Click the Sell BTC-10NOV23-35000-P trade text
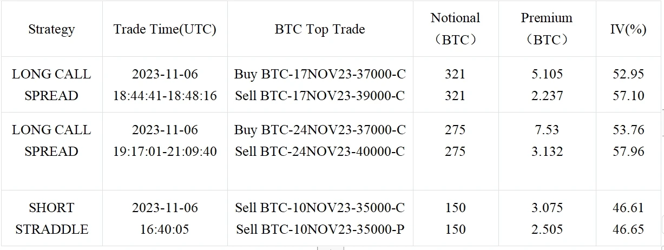The image size is (664, 250). [x=320, y=229]
